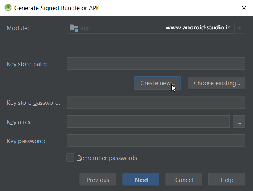Go to the Next step
This screenshot has width=253, height=191.
tap(141, 180)
